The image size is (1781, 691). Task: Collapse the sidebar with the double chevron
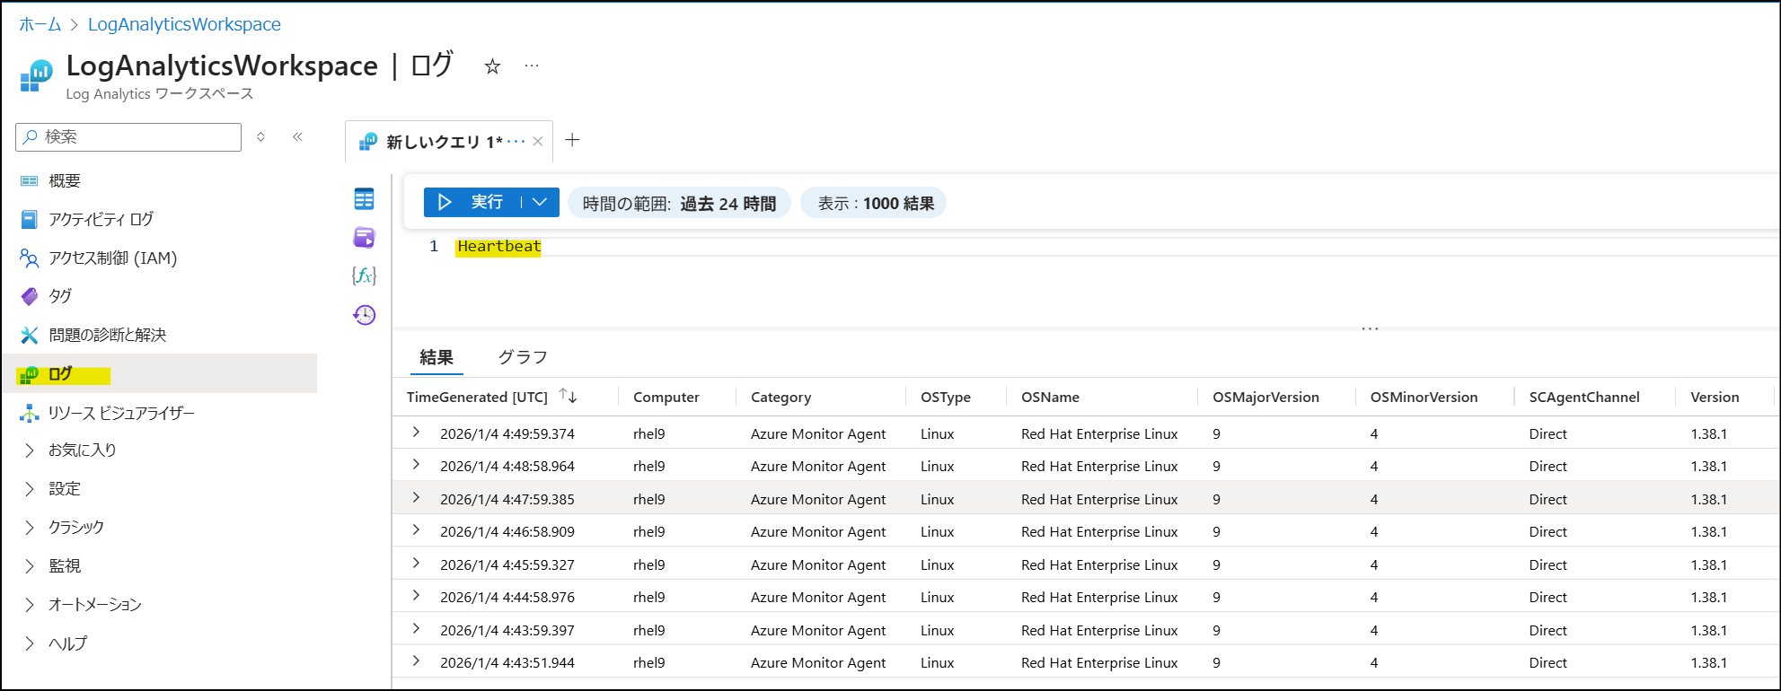pyautogui.click(x=297, y=136)
